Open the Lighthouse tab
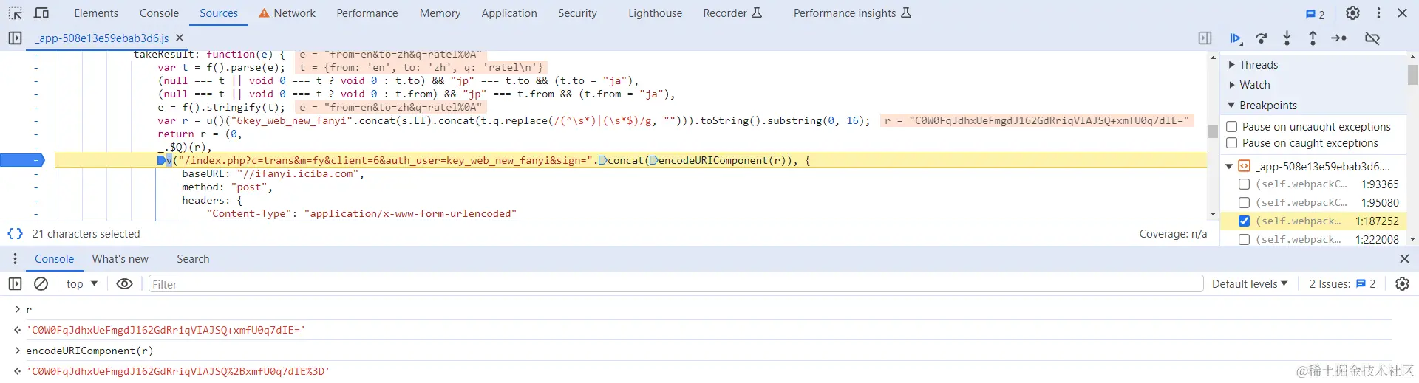 pyautogui.click(x=656, y=13)
